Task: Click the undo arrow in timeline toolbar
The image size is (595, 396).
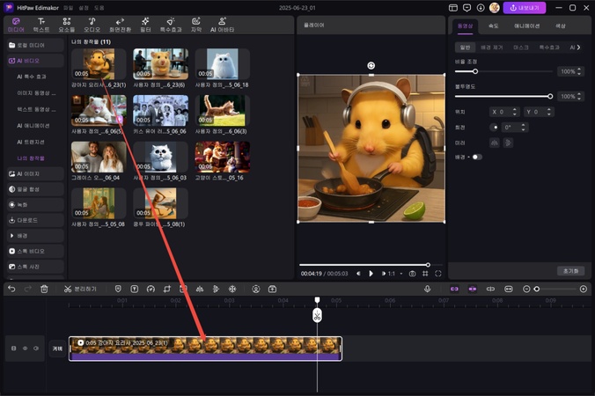Action: point(11,289)
